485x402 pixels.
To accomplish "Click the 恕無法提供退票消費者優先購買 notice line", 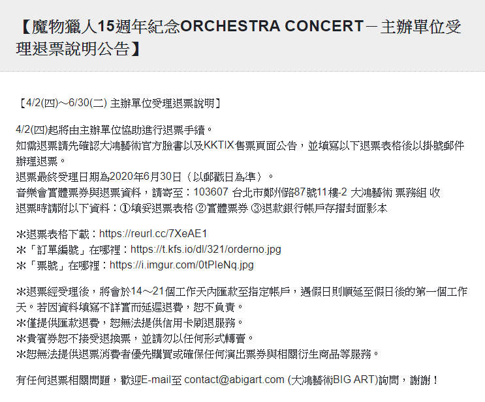I will [197, 354].
